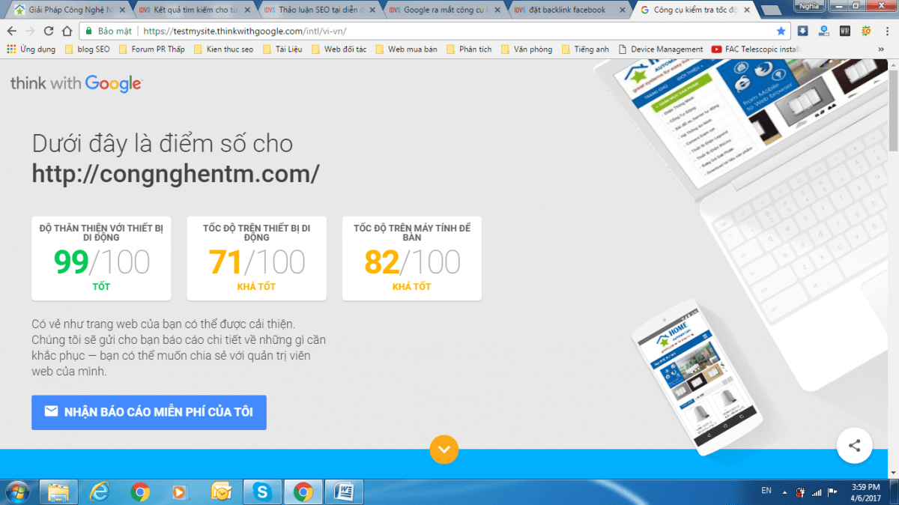This screenshot has width=899, height=505.
Task: Click the http://congnghentm.com/ heading text
Action: [175, 174]
